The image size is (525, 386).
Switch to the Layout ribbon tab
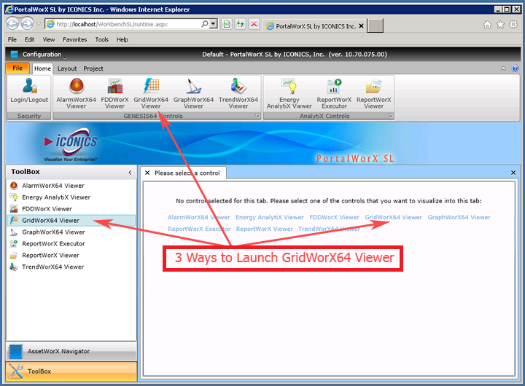[x=67, y=68]
